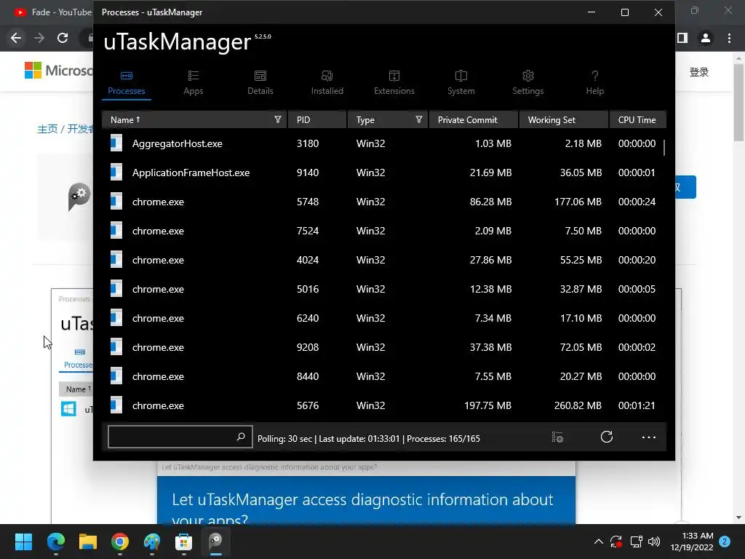745x559 pixels.
Task: Go back in the Chrome browser
Action: point(16,38)
